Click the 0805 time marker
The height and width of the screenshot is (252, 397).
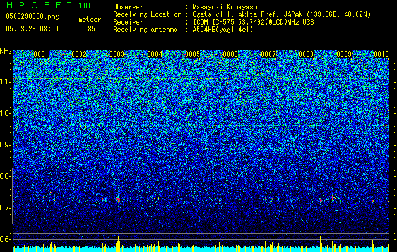tap(193, 54)
